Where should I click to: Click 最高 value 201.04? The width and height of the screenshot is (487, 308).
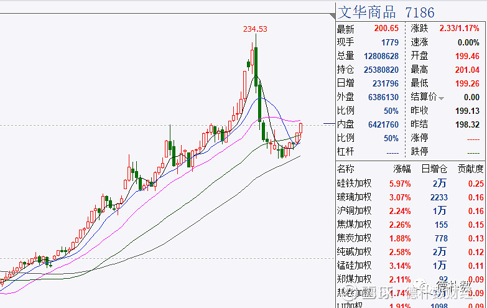point(468,70)
